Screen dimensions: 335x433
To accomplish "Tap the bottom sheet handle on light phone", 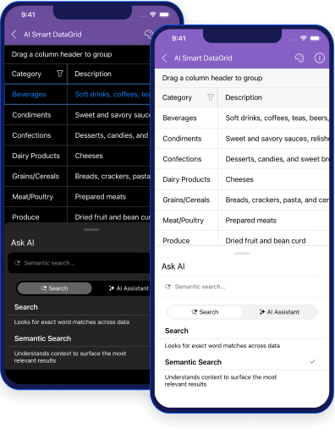I will coord(242,254).
